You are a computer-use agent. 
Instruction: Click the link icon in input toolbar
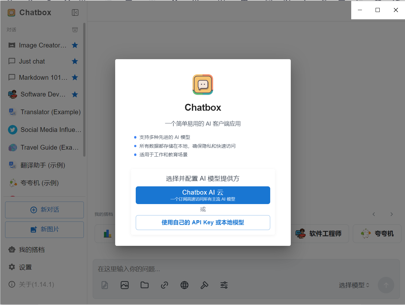tap(165, 285)
